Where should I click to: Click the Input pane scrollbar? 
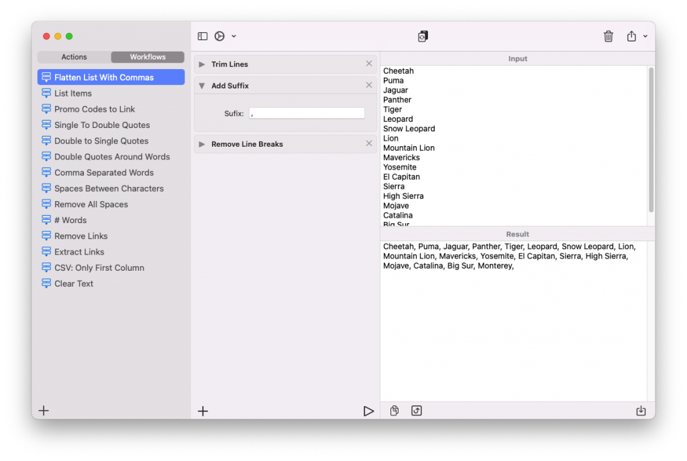point(651,140)
